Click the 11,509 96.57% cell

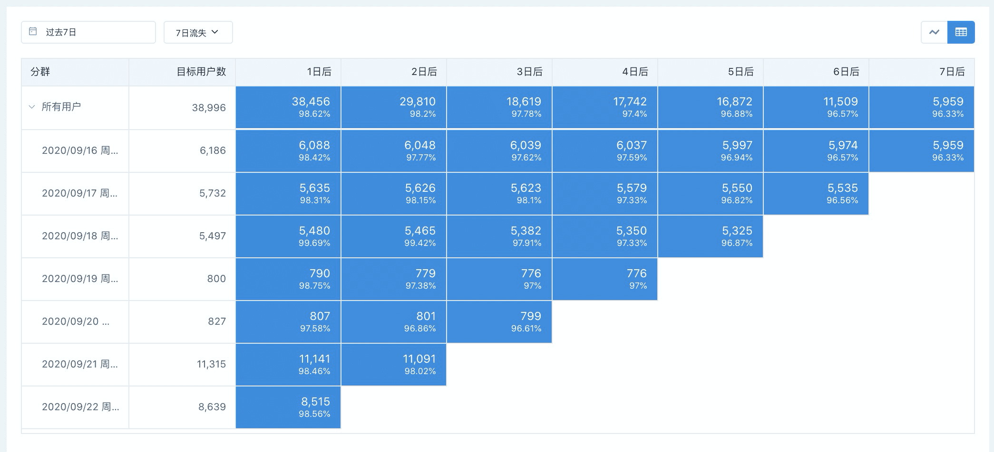[816, 107]
